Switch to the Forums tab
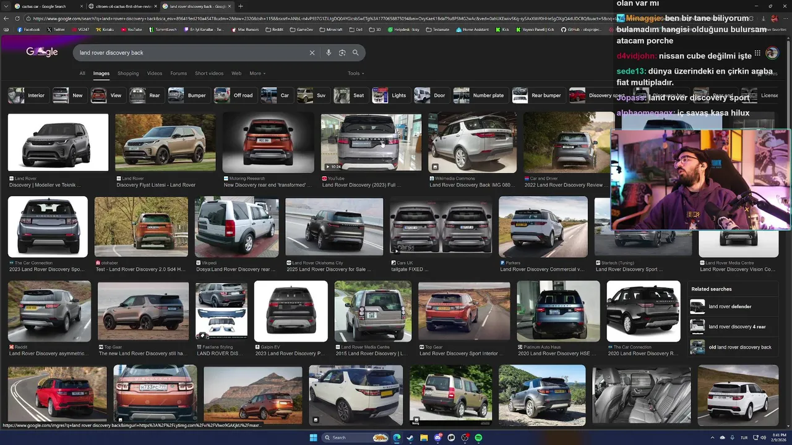792x445 pixels. click(178, 74)
